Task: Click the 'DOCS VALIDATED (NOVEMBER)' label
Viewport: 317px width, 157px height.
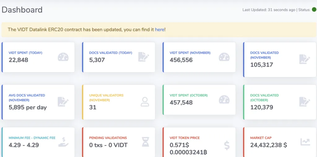Action: point(264,55)
